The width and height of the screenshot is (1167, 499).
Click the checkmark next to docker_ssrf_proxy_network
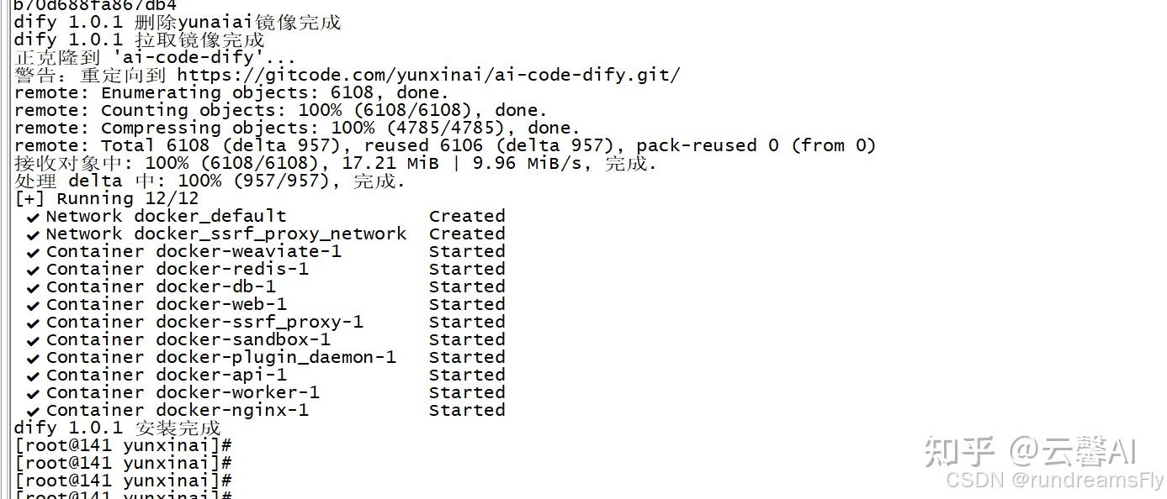pyautogui.click(x=34, y=234)
